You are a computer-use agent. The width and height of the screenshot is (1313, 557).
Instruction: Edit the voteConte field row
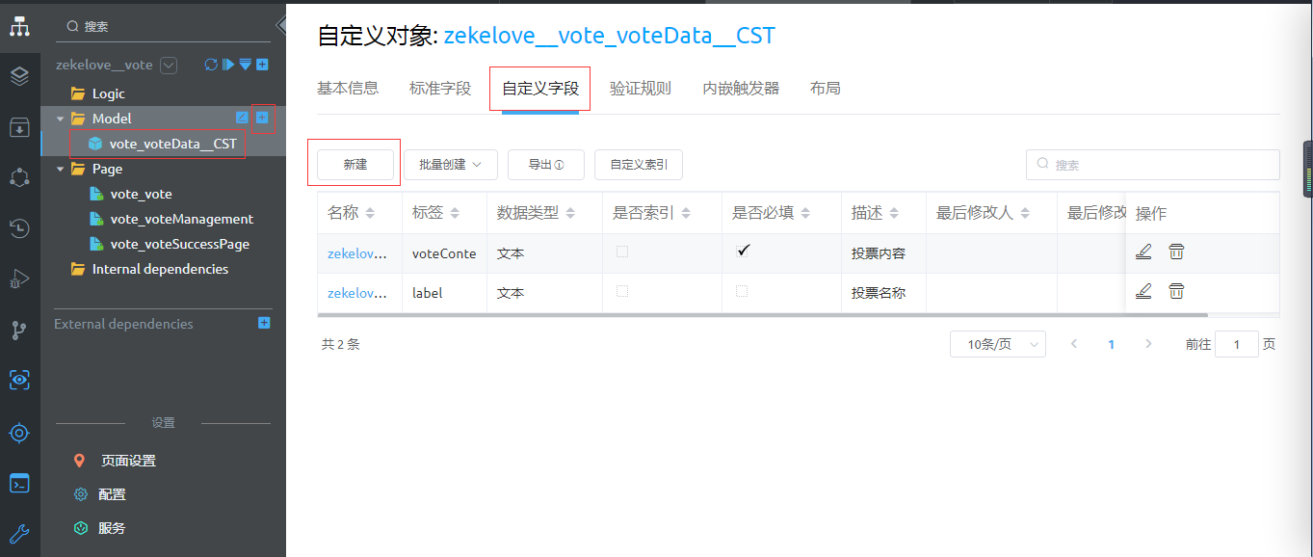(1143, 252)
